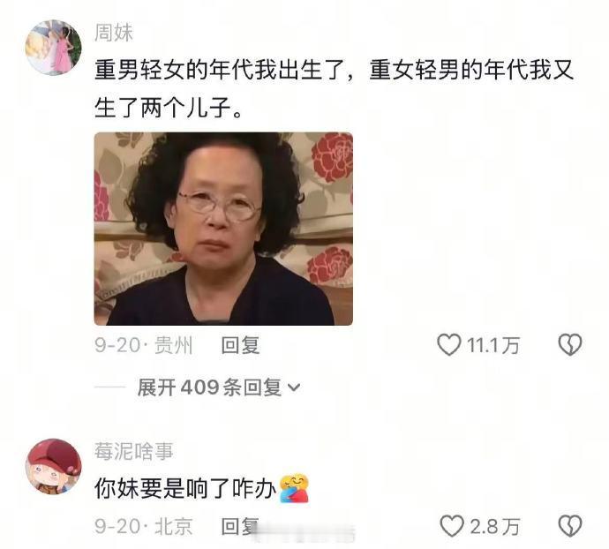The height and width of the screenshot is (549, 609).
Task: Select comment text 你妹要是响了咋办
Action: [185, 489]
